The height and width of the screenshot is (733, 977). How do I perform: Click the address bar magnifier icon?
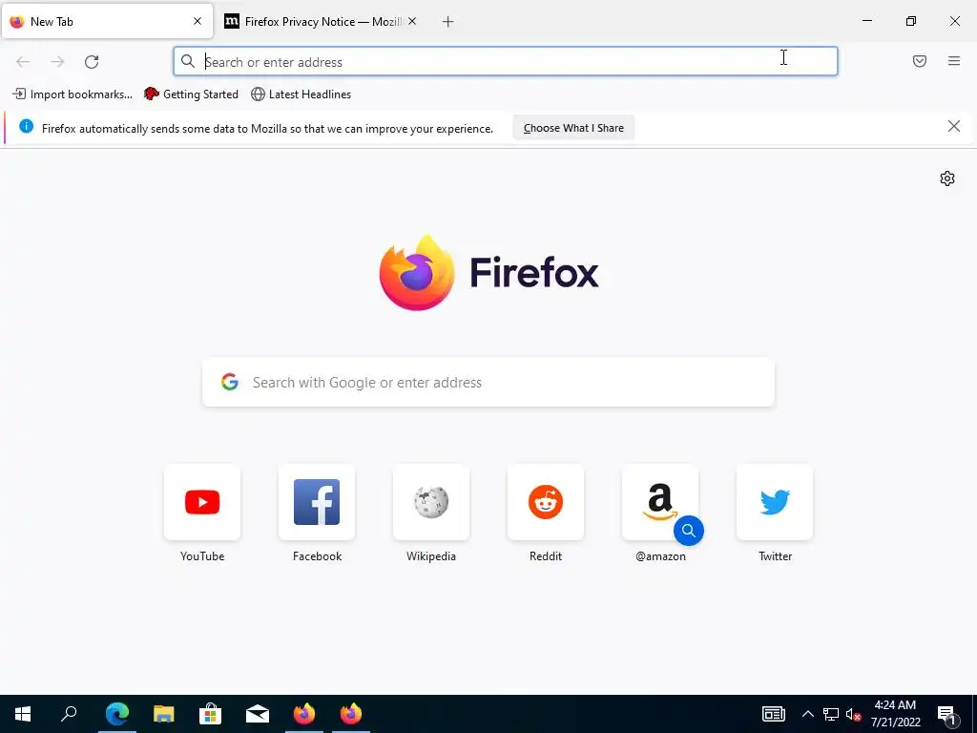pyautogui.click(x=188, y=61)
